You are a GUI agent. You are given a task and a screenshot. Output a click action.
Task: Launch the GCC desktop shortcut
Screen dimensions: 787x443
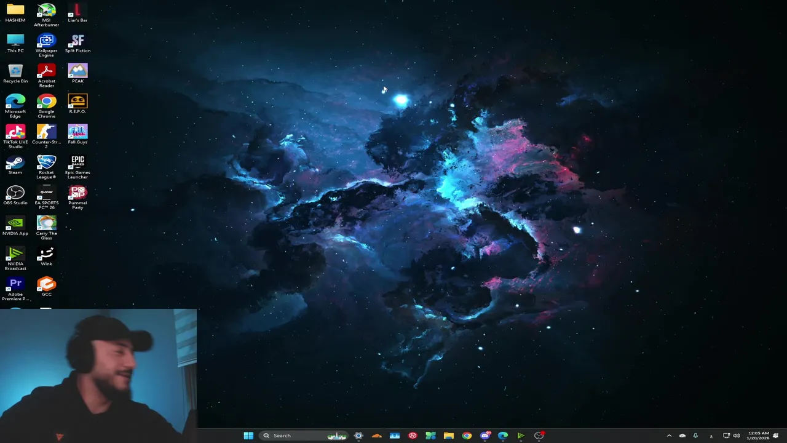[46, 287]
